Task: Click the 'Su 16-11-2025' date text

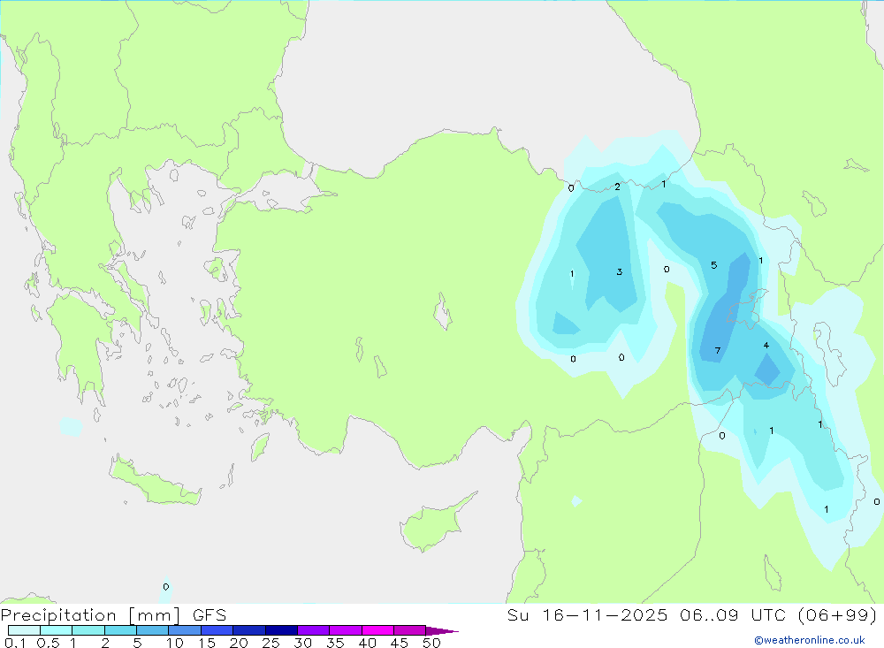Action: click(588, 615)
